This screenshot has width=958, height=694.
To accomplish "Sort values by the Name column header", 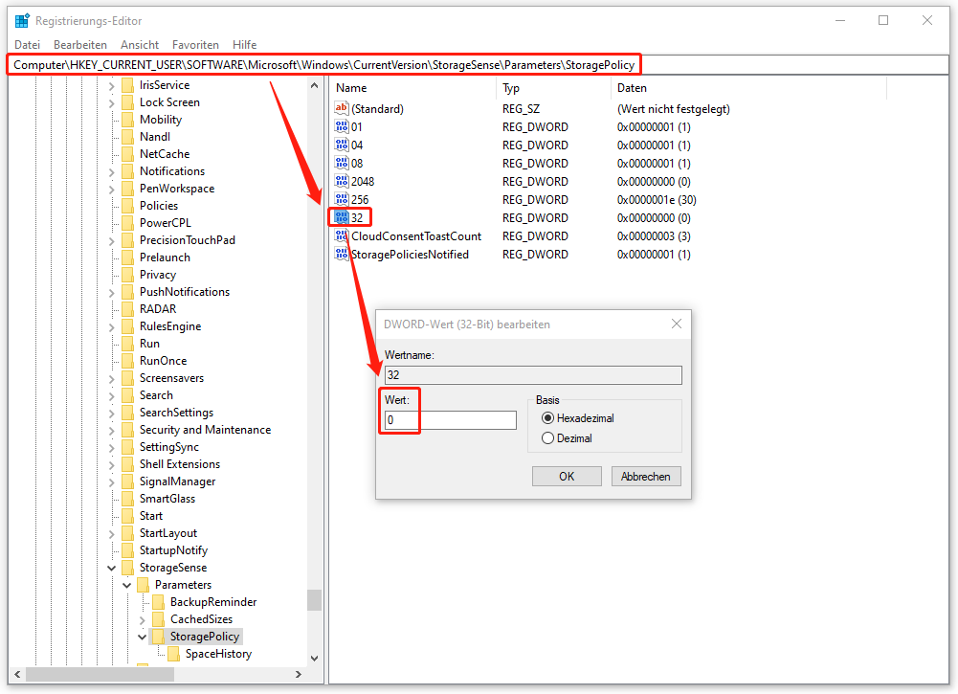I will click(412, 88).
